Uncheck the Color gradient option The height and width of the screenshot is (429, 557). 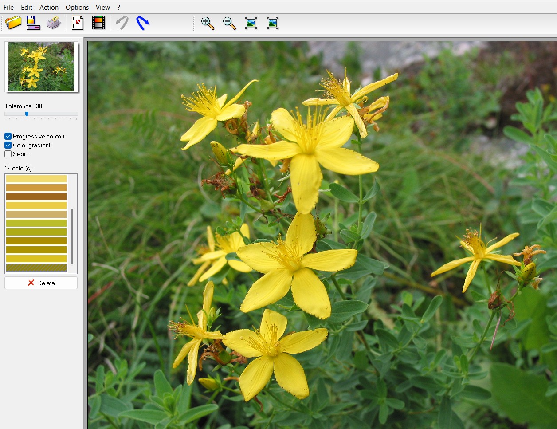(x=8, y=145)
